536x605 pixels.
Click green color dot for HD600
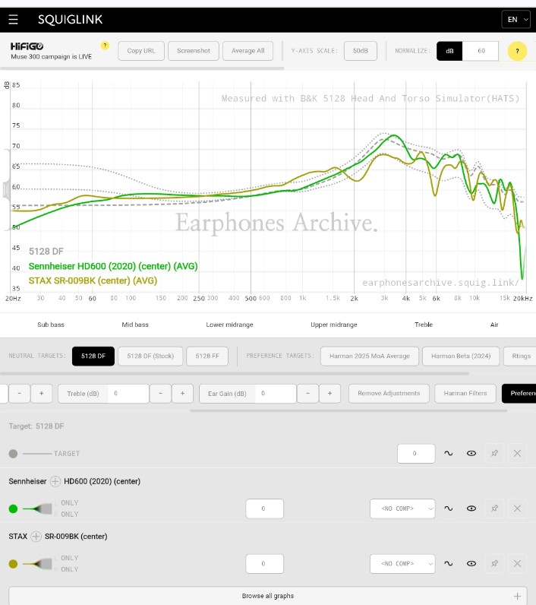[13, 509]
